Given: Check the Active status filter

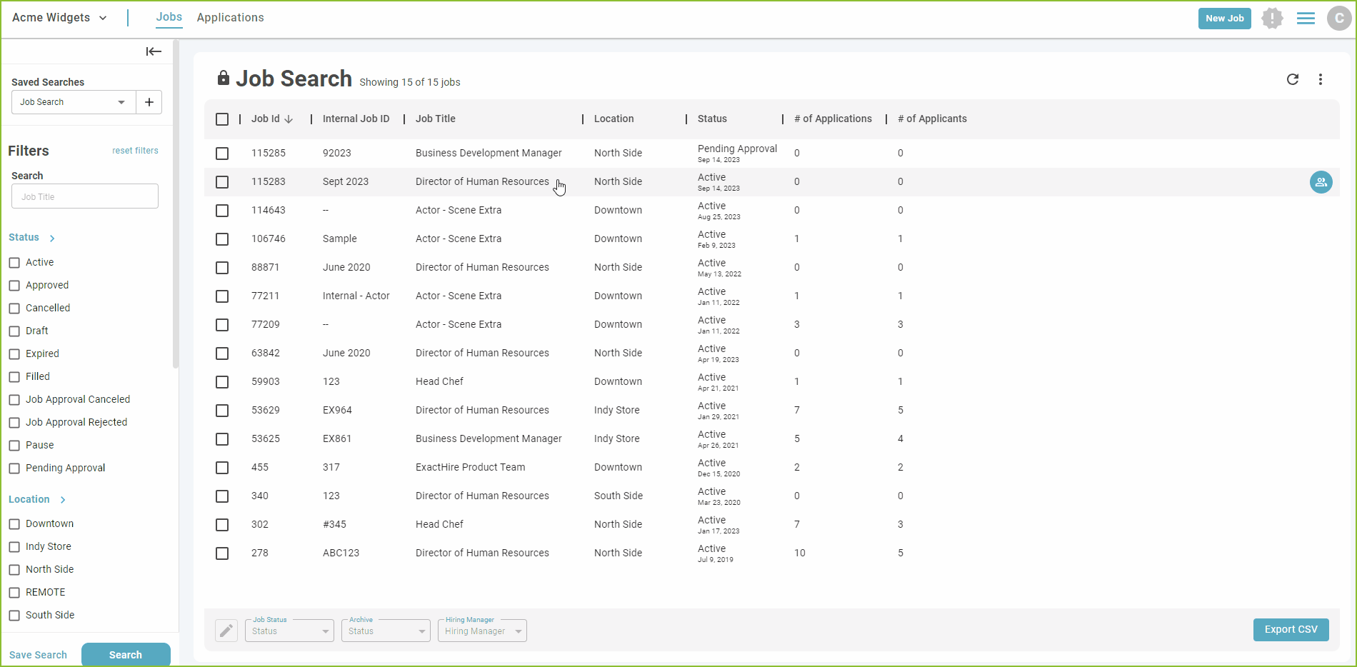Looking at the screenshot, I should pyautogui.click(x=14, y=263).
